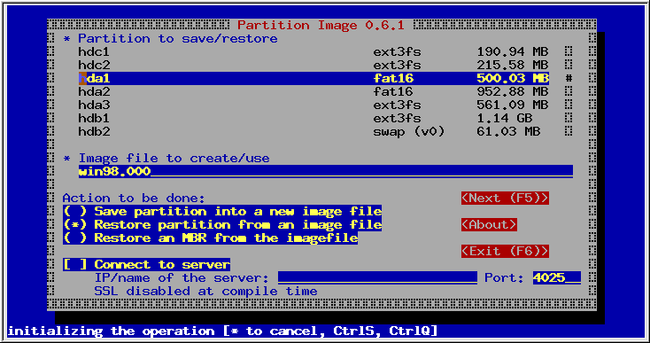Viewport: 650px width, 343px height.
Task: Select the hdb1 1.14 GB partition
Action: tap(313, 118)
